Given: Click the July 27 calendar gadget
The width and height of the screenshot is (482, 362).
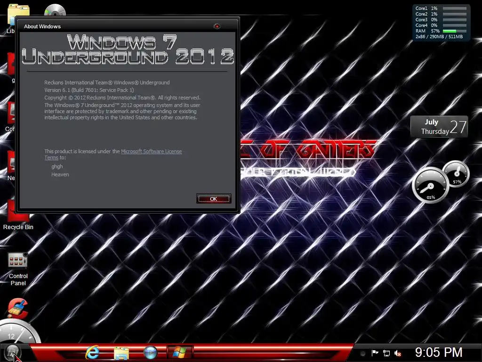Looking at the screenshot, I should 439,126.
